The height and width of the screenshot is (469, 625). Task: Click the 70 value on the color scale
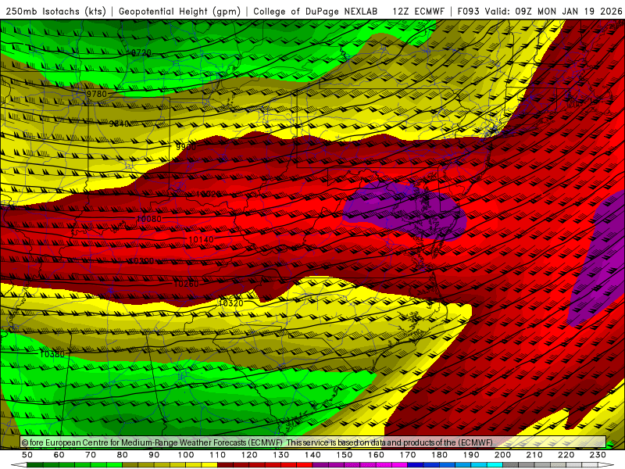[x=91, y=455]
